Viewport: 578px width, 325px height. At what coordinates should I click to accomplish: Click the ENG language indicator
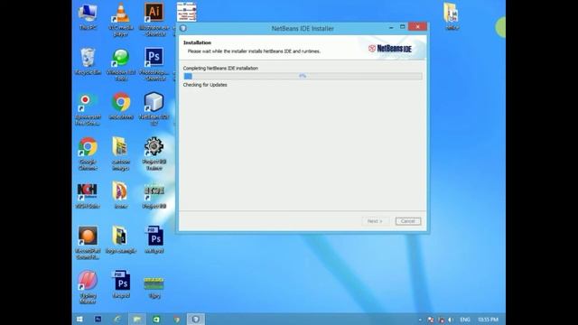(465, 320)
